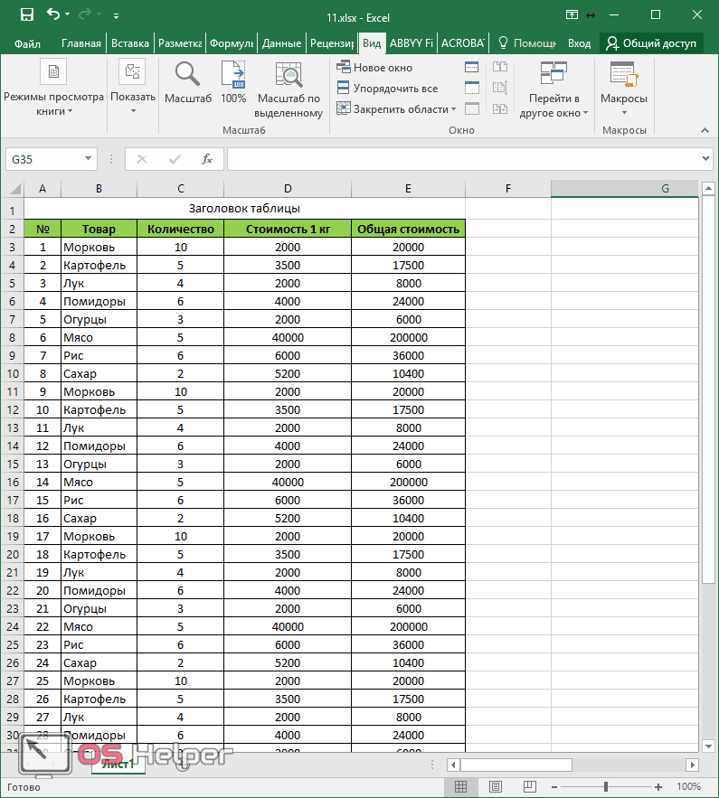Open the Undo history dropdown arrow
The height and width of the screenshot is (798, 719).
67,14
